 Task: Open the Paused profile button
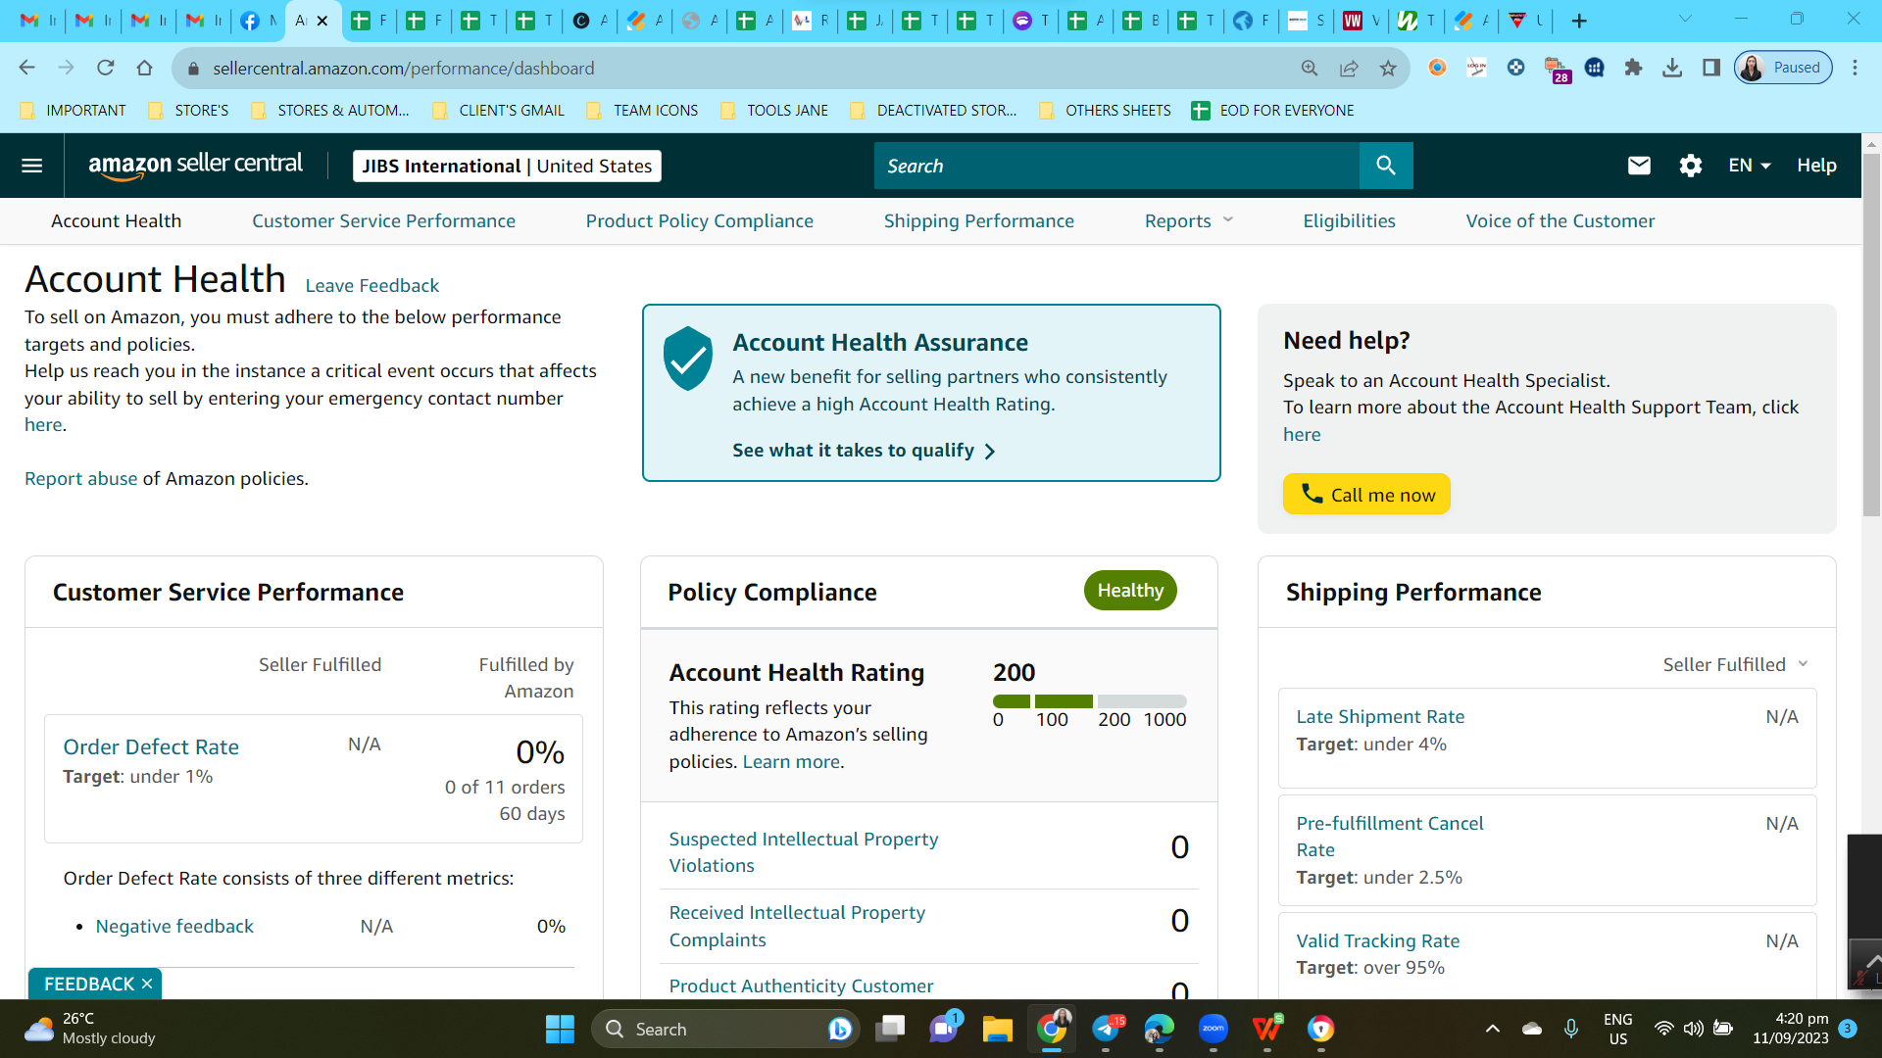[1783, 68]
